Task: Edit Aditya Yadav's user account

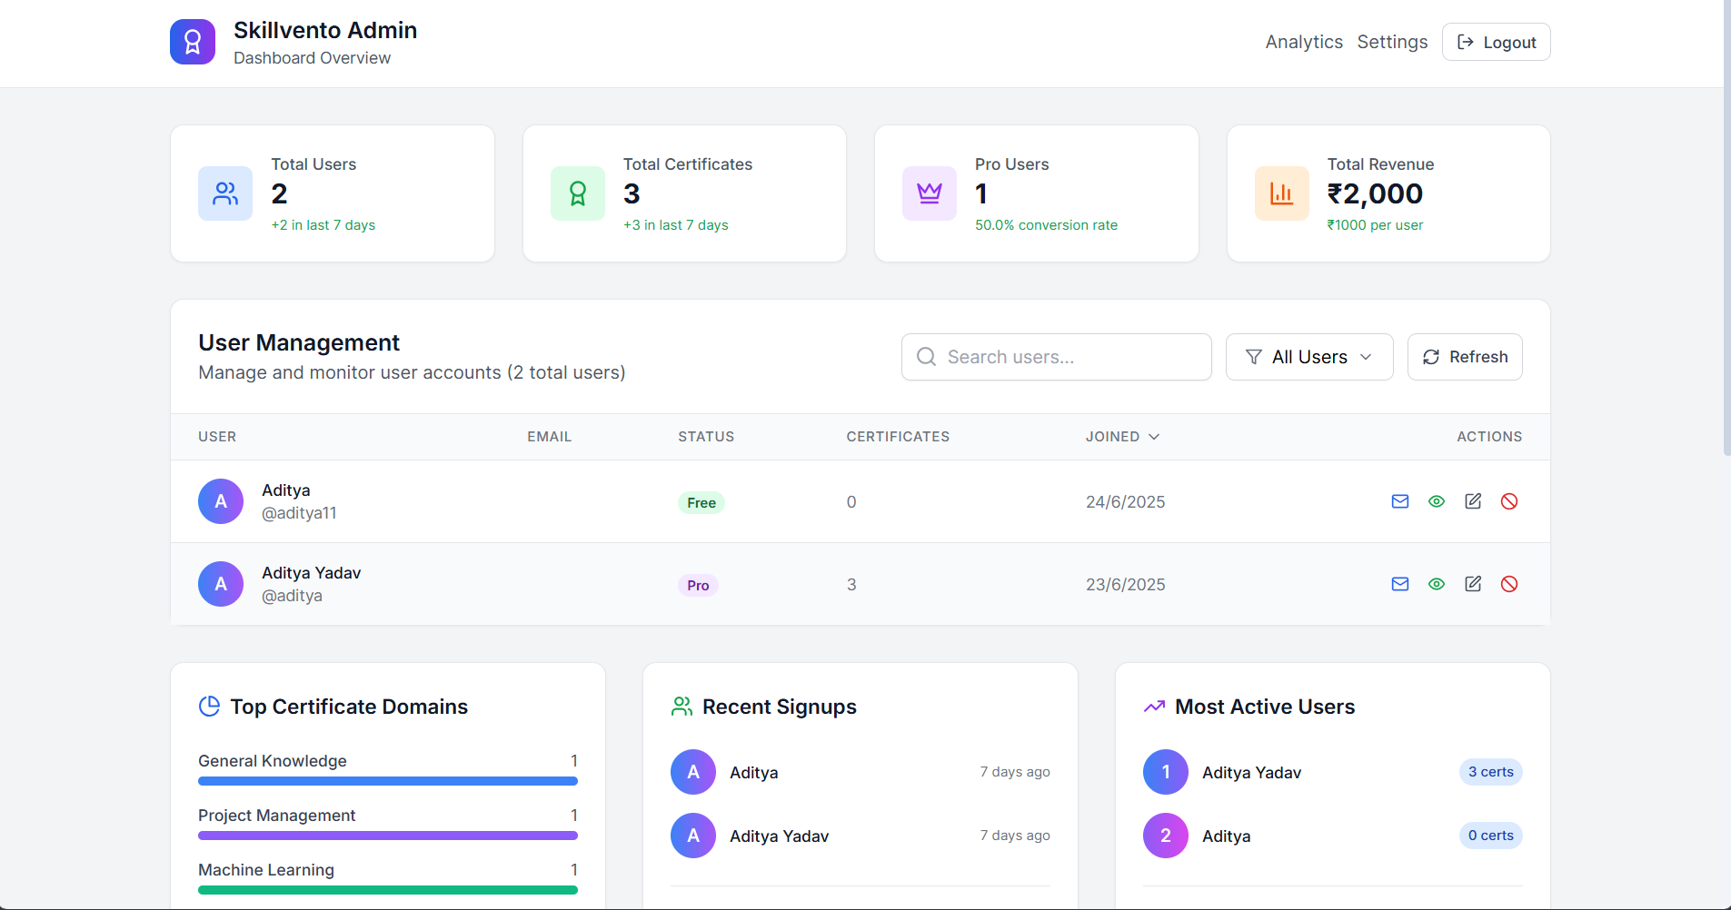Action: [1473, 584]
